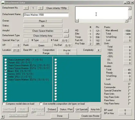
Task: Toggle the Rare Items checkbox
Action: pos(129,100)
